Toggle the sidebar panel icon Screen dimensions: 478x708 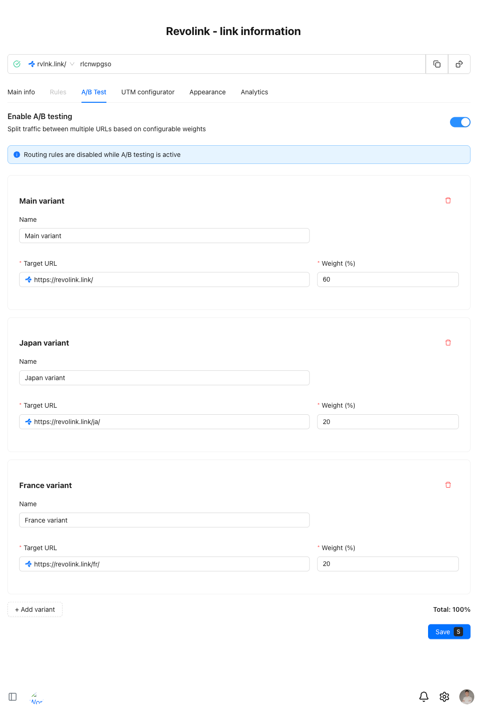[x=13, y=697]
